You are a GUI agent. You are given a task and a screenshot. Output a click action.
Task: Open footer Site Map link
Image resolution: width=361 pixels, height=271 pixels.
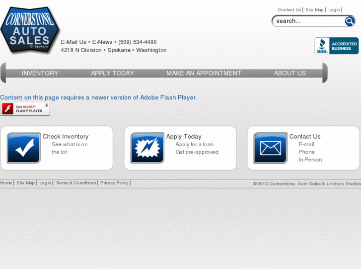click(25, 183)
